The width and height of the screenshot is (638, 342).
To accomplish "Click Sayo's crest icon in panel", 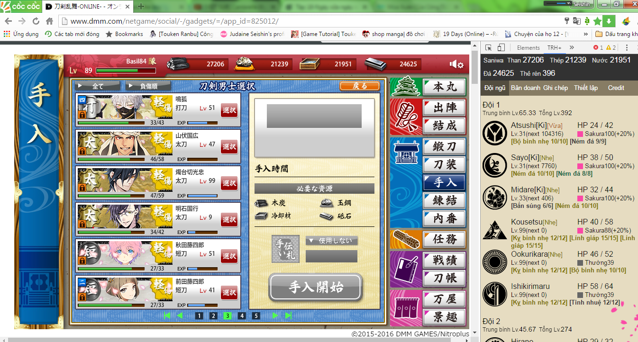I will (x=494, y=165).
